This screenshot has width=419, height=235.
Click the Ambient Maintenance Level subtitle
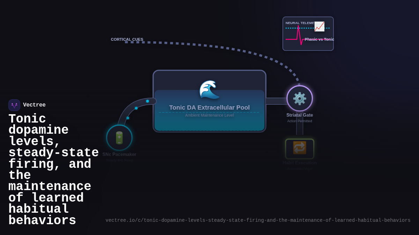pyautogui.click(x=209, y=115)
